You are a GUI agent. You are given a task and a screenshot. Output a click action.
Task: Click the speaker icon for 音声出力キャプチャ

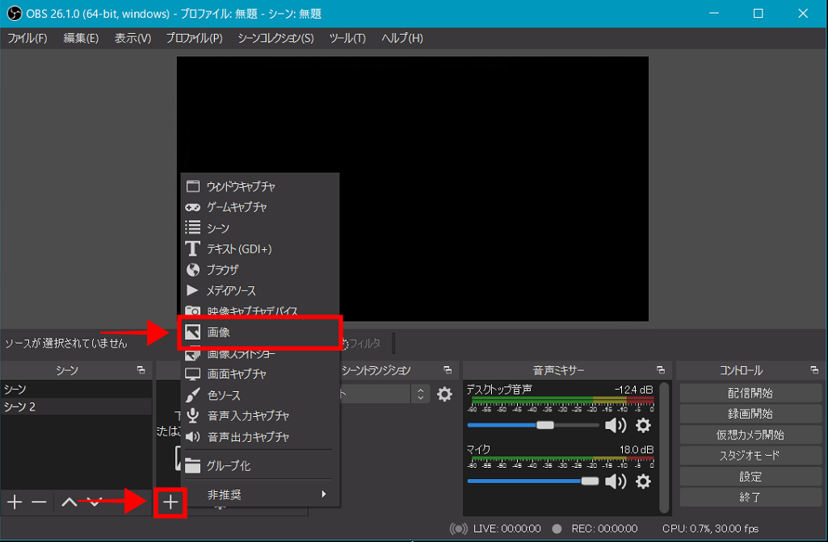click(x=193, y=436)
